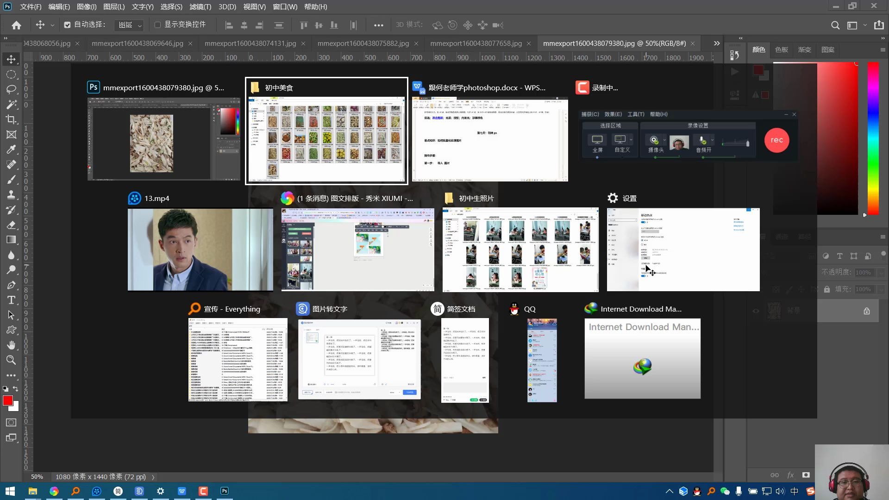Select the Magic Wand tool
This screenshot has height=500, width=889.
pos(11,104)
